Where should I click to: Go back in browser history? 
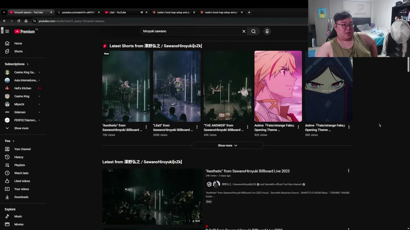point(4,21)
